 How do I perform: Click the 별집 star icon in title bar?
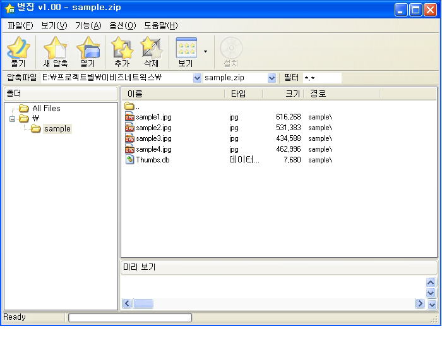click(10, 8)
